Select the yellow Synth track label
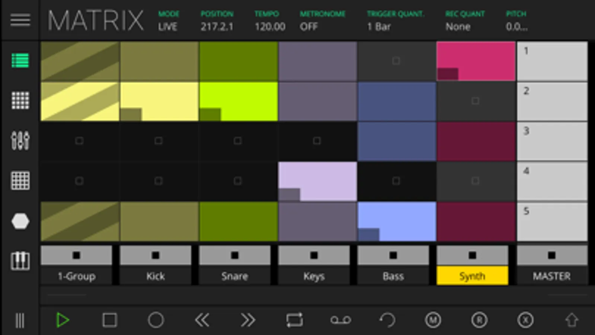The image size is (595, 335). [x=473, y=276]
